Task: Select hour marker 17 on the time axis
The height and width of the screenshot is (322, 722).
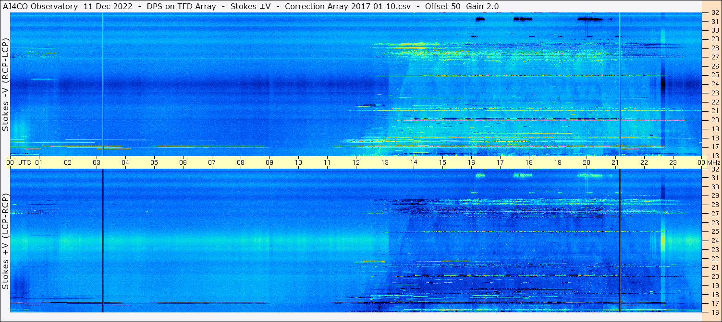Action: tap(500, 162)
